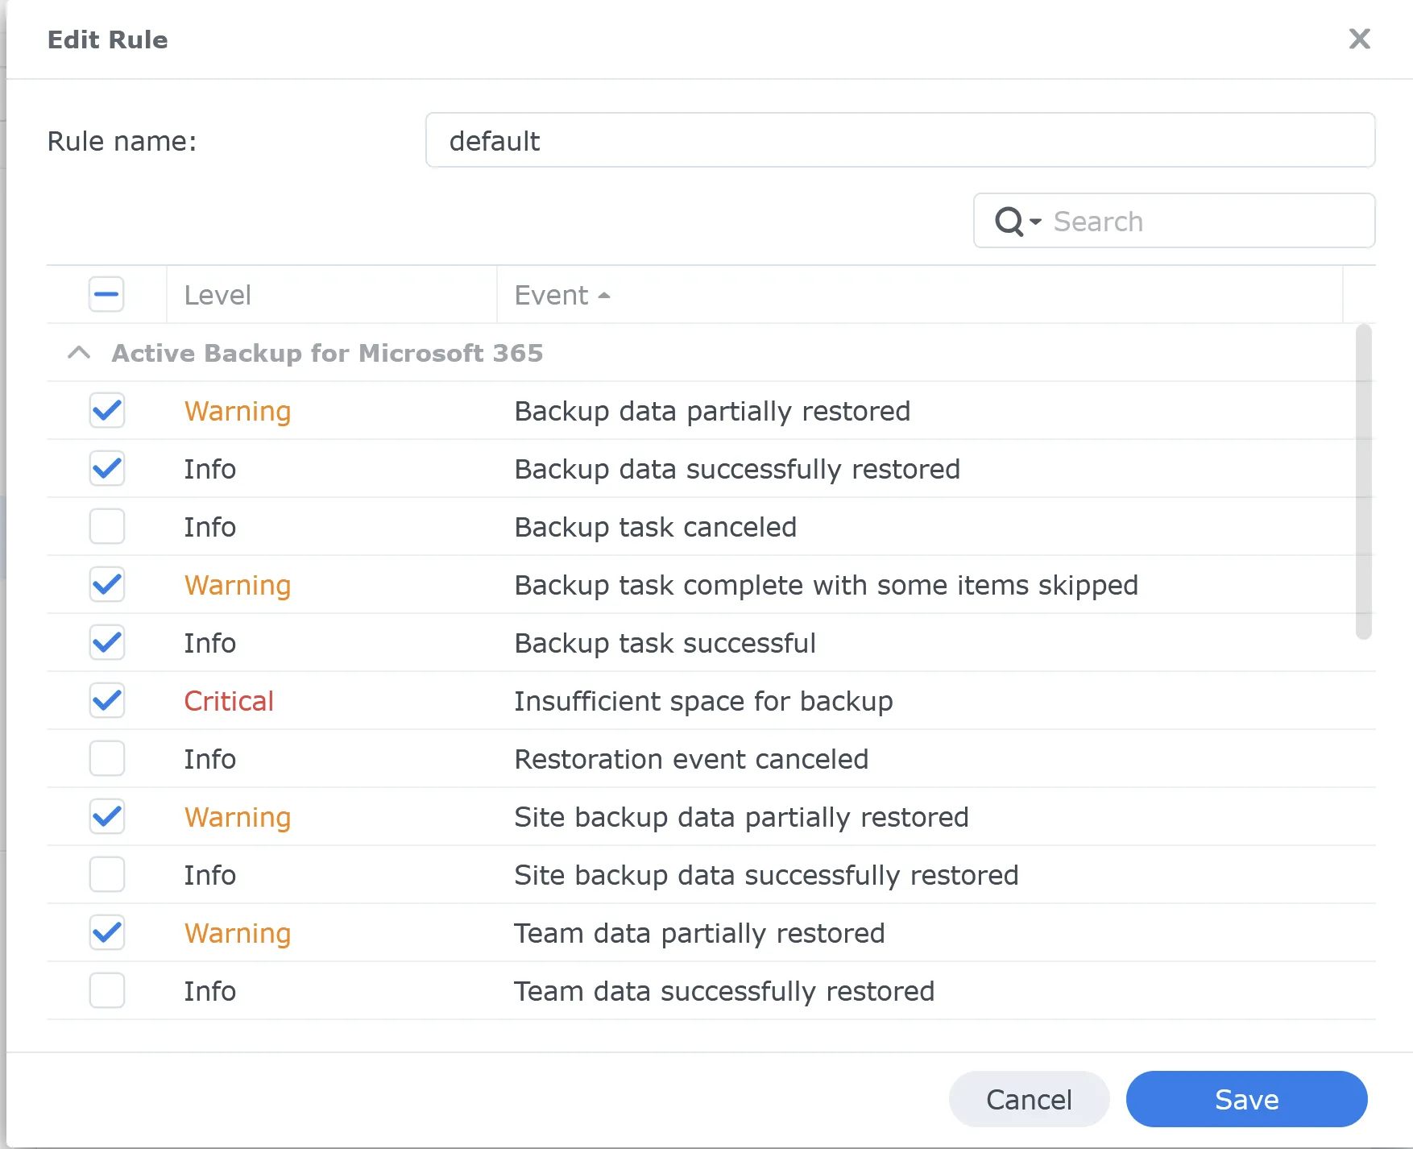This screenshot has height=1149, width=1413.
Task: Enable the Restoration event canceled checkbox
Action: [106, 758]
